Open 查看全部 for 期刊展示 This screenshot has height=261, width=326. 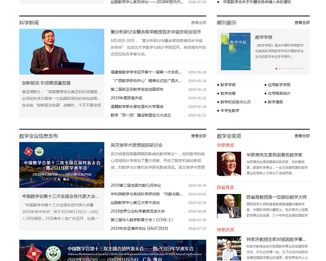[302, 22]
